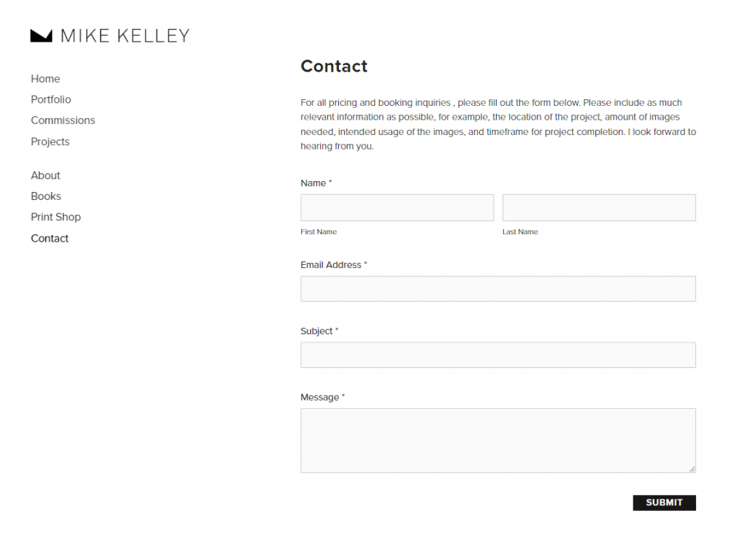Select the Subject text field

point(497,355)
